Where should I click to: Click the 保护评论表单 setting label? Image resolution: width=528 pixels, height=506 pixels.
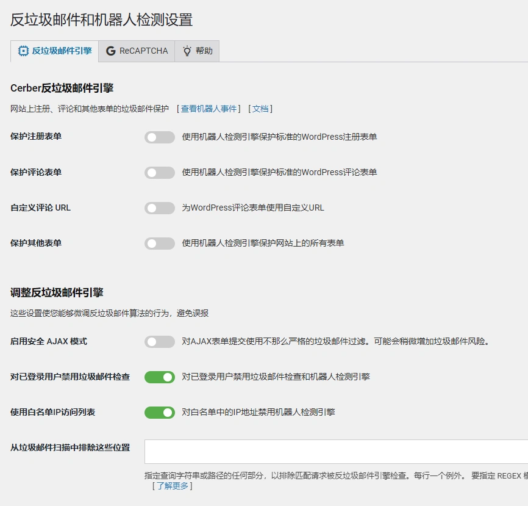coord(37,172)
